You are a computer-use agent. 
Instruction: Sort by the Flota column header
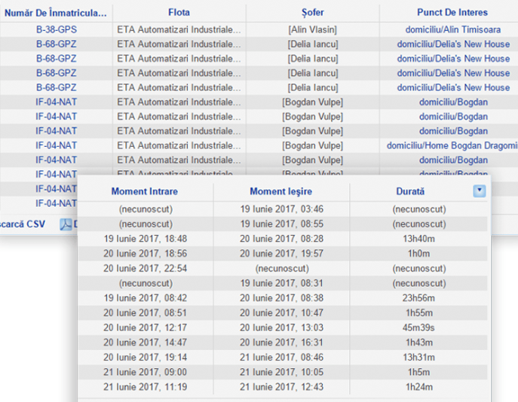[179, 12]
